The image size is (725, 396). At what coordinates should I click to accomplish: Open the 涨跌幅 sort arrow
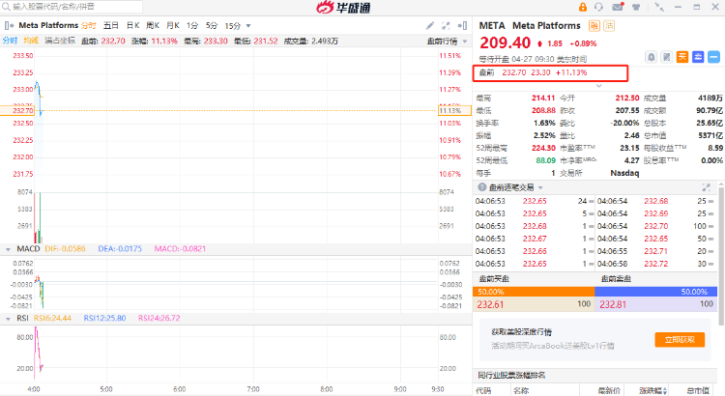(665, 391)
